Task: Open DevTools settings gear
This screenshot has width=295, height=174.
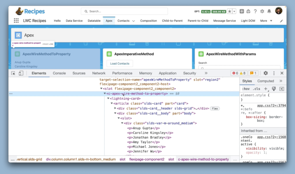Action: pyautogui.click(x=265, y=73)
